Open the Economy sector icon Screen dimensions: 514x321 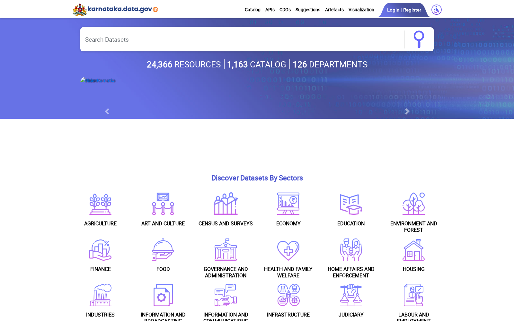click(x=288, y=204)
